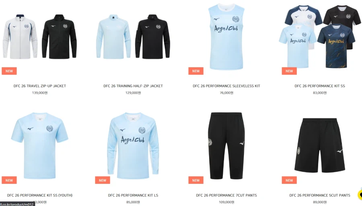This screenshot has width=362, height=206.
Task: Select the light blue half-zip jacket image
Action: (113, 37)
